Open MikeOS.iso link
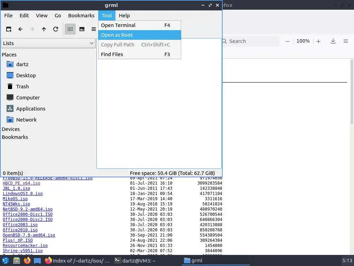The image size is (354, 266). click(x=15, y=199)
